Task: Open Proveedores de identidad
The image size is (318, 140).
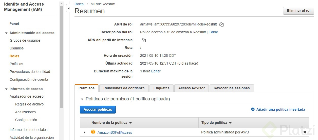Action: [x=30, y=72]
